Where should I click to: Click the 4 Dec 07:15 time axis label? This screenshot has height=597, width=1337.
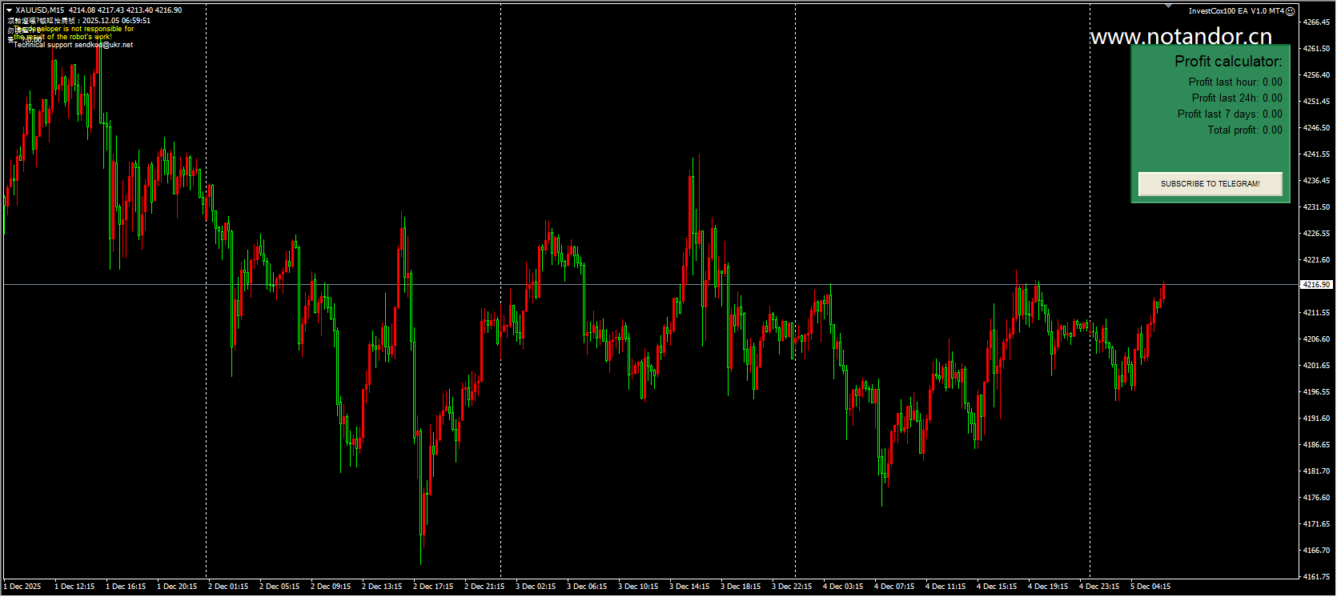894,587
